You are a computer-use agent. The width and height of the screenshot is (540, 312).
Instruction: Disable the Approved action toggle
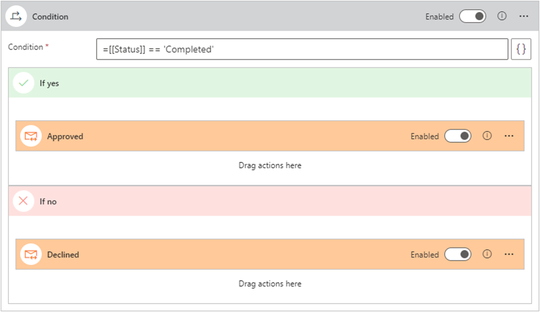(457, 136)
